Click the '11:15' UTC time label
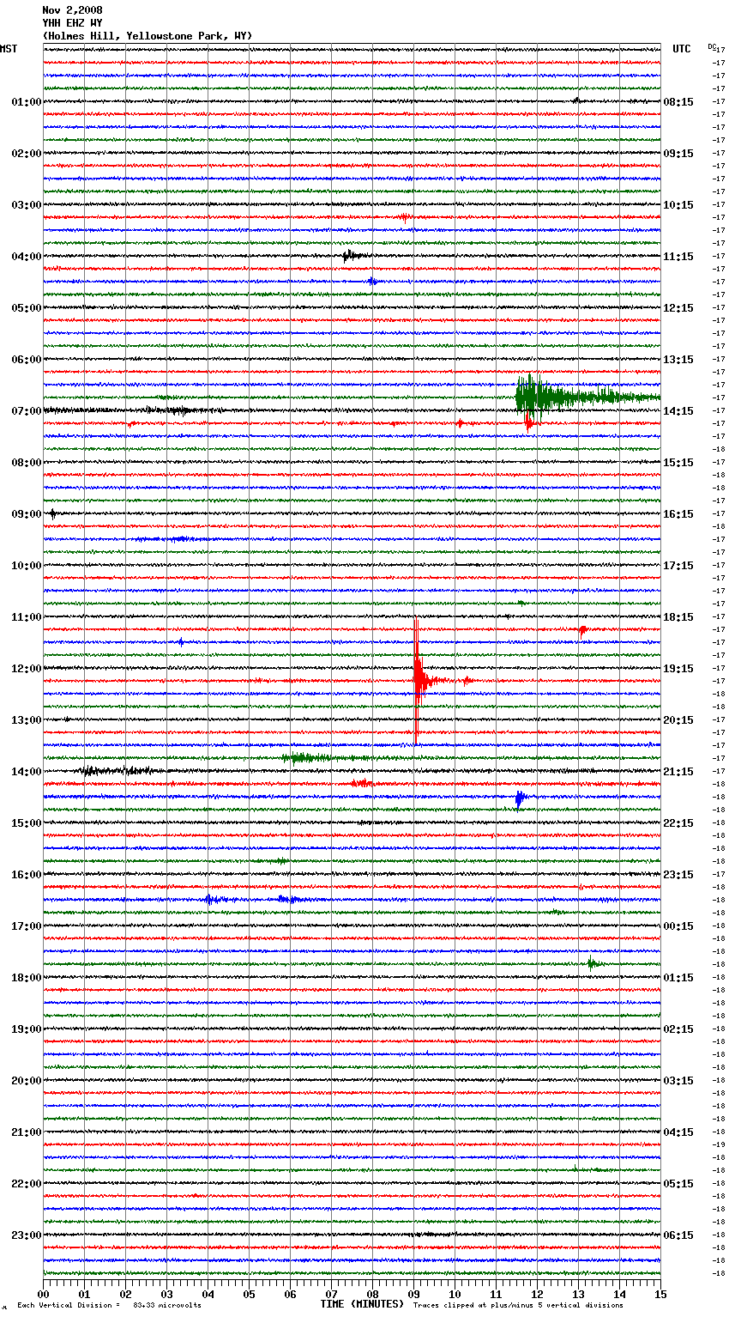 coord(678,257)
